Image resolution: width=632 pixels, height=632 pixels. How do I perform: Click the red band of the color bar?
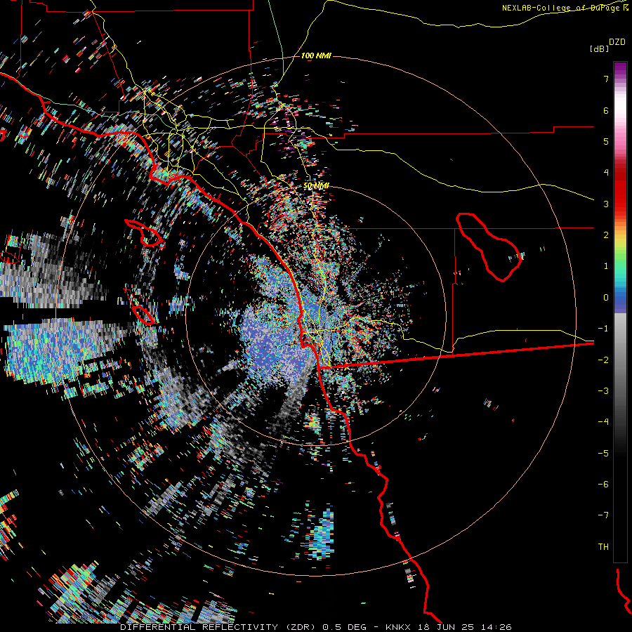620,192
